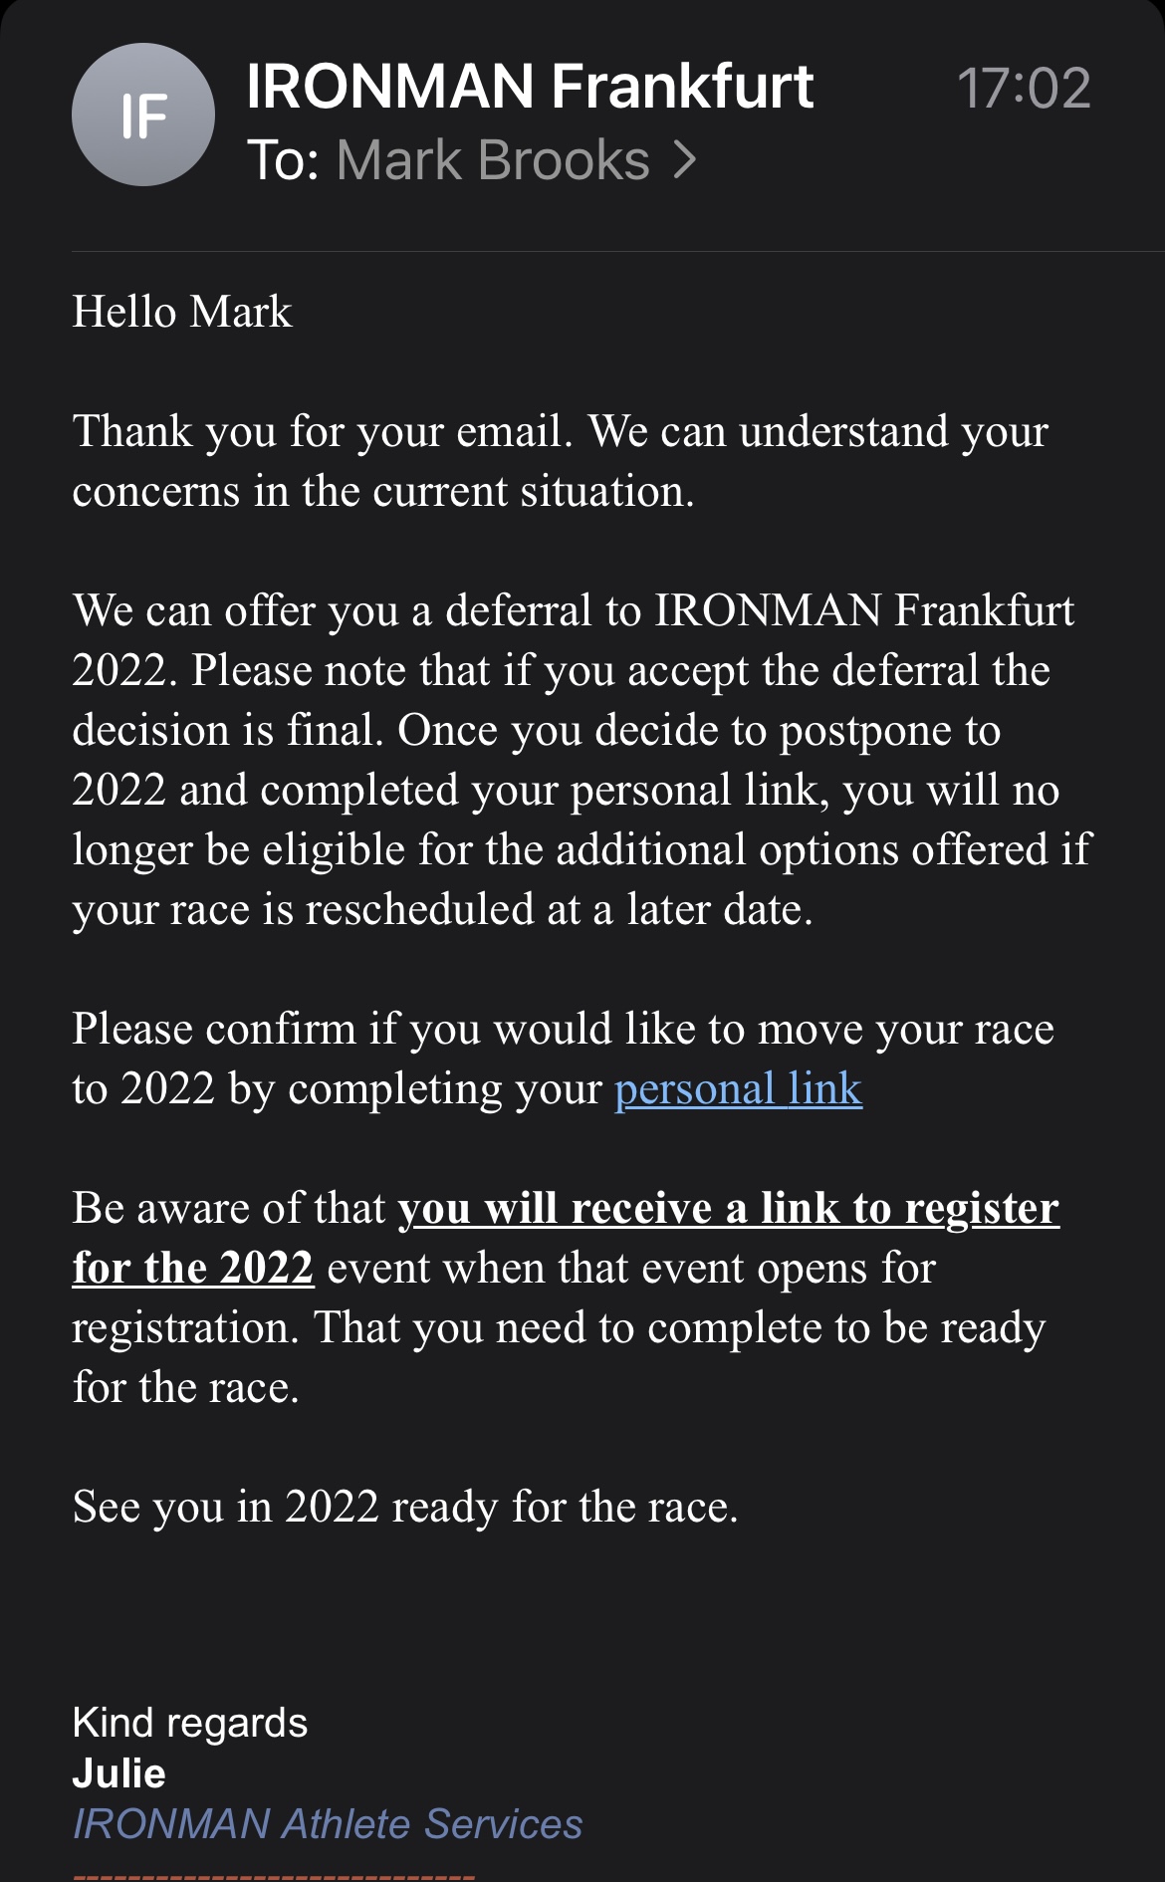Tap the dashed separator below the signature
The image size is (1165, 1882).
[x=274, y=1874]
